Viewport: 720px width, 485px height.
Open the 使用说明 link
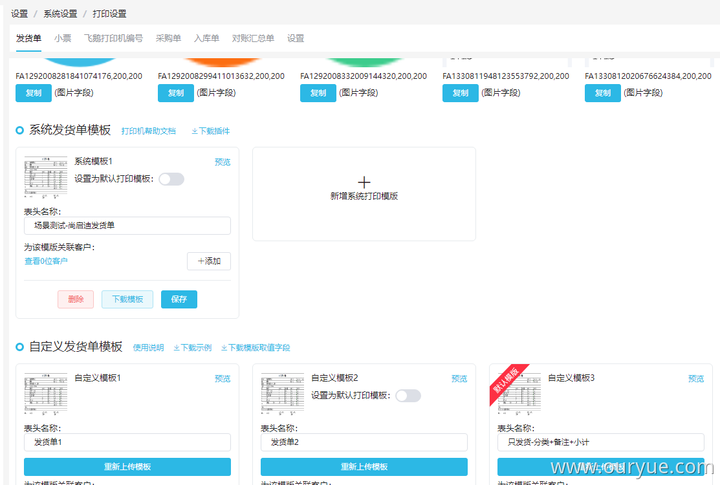[148, 348]
